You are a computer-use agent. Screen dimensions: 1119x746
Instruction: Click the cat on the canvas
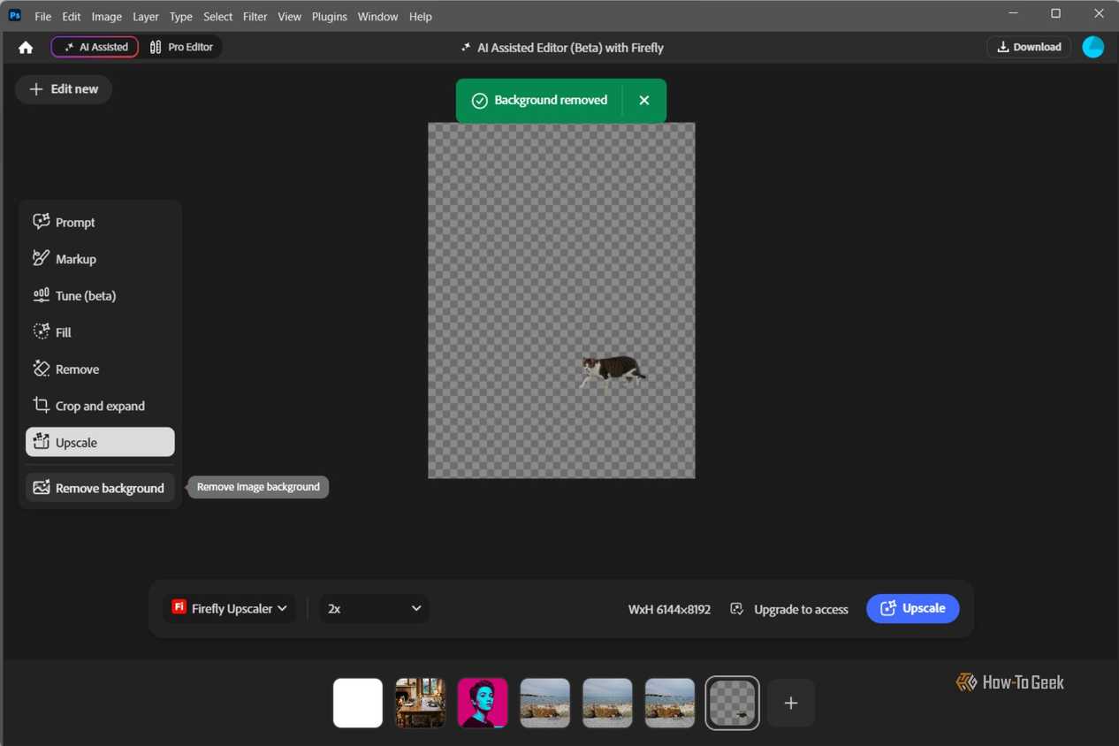click(x=612, y=370)
